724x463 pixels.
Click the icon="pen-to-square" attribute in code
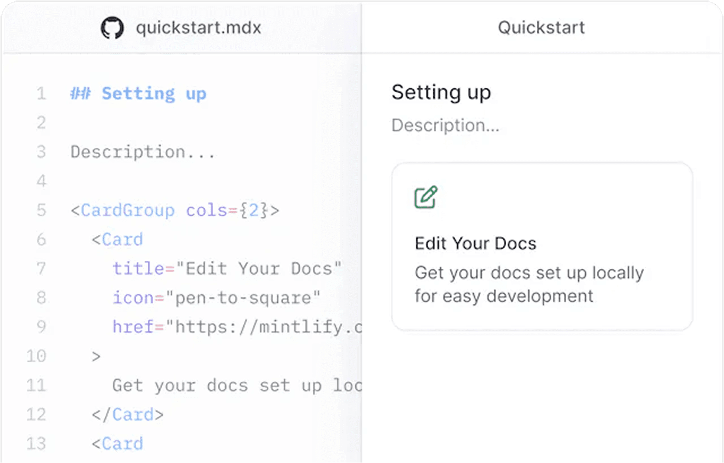coord(216,298)
